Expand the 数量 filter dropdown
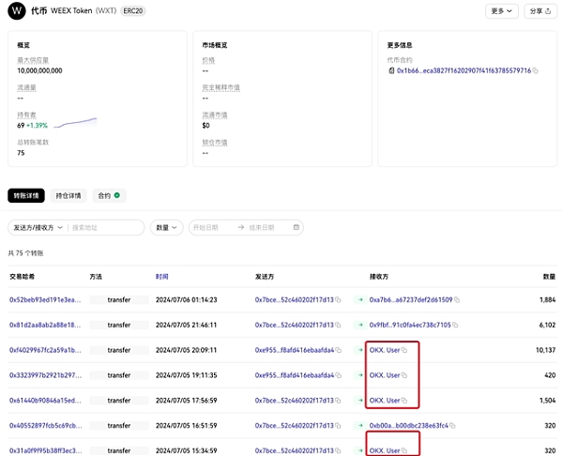Screen dimensions: 563x456 [167, 227]
